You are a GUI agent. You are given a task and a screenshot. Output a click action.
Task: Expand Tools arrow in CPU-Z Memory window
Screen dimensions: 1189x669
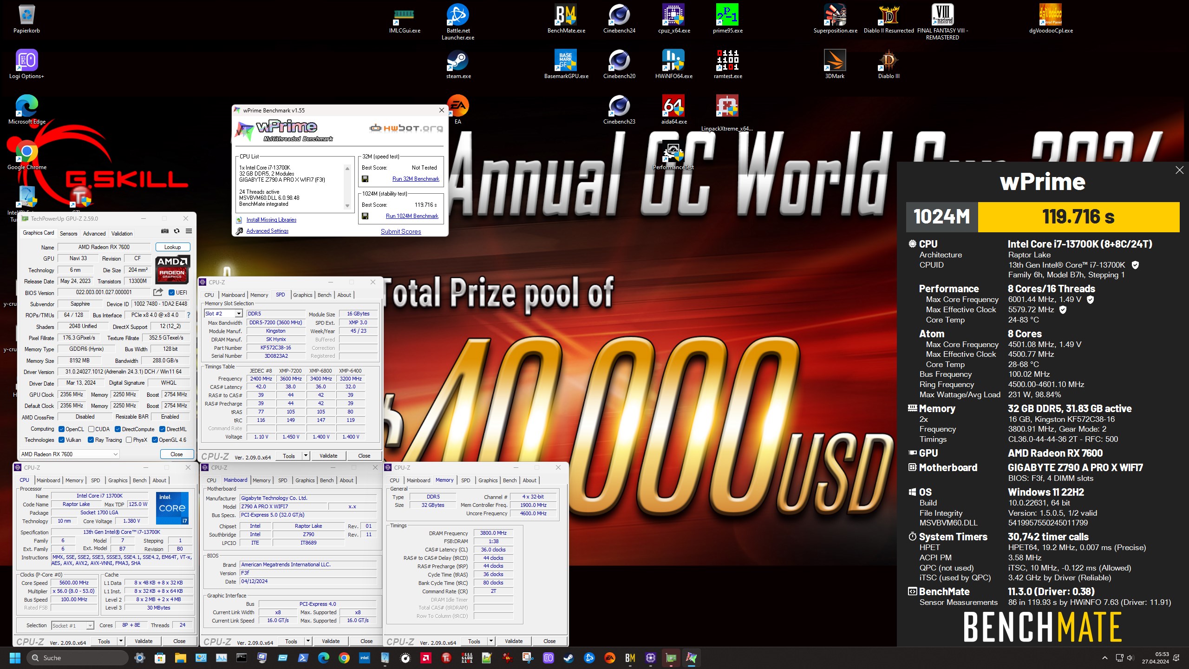coord(491,641)
